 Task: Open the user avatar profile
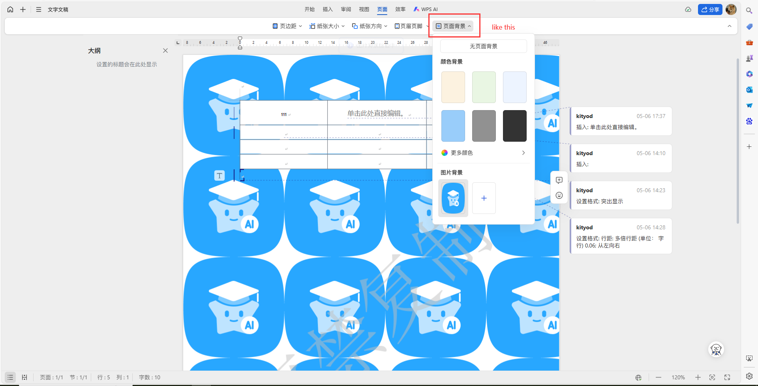point(731,9)
